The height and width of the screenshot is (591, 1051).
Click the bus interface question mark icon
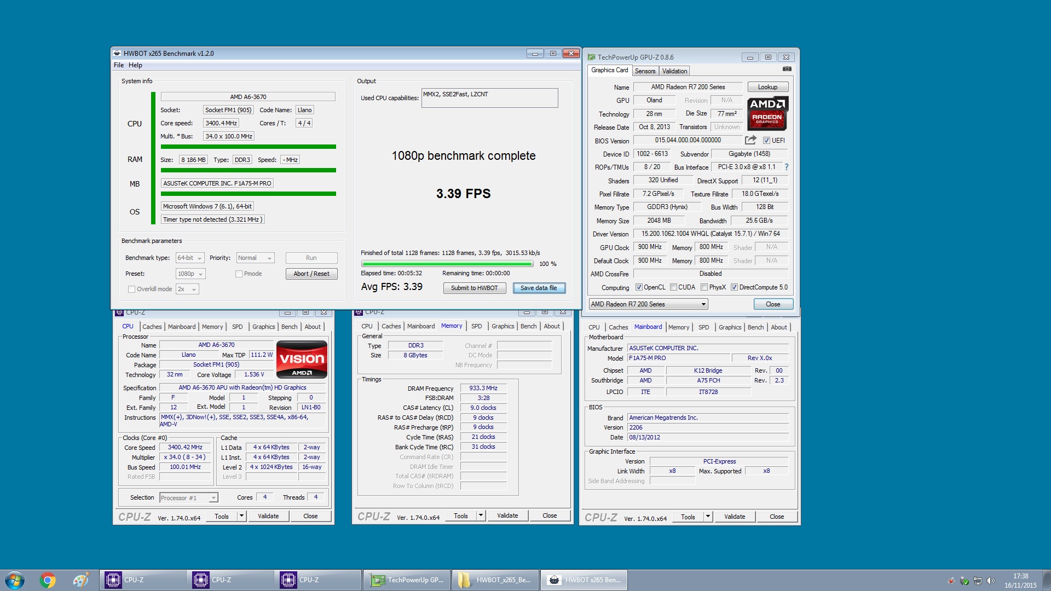(x=787, y=167)
